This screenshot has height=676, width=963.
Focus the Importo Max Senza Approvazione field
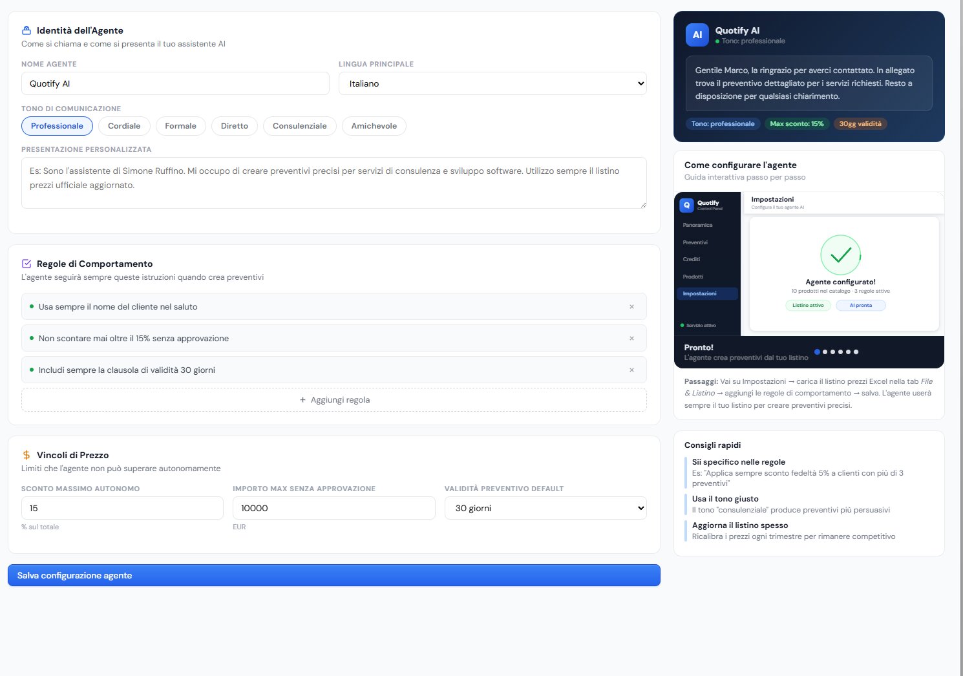333,508
